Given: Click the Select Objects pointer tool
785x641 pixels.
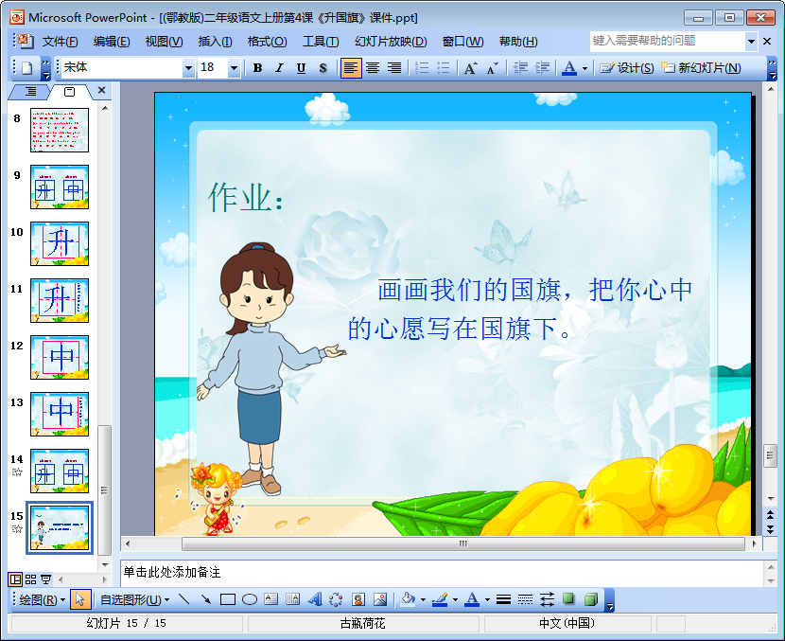Looking at the screenshot, I should coord(80,599).
